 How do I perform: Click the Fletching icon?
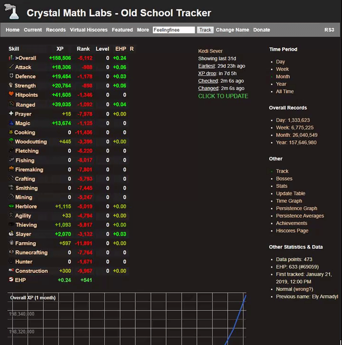pyautogui.click(x=11, y=150)
